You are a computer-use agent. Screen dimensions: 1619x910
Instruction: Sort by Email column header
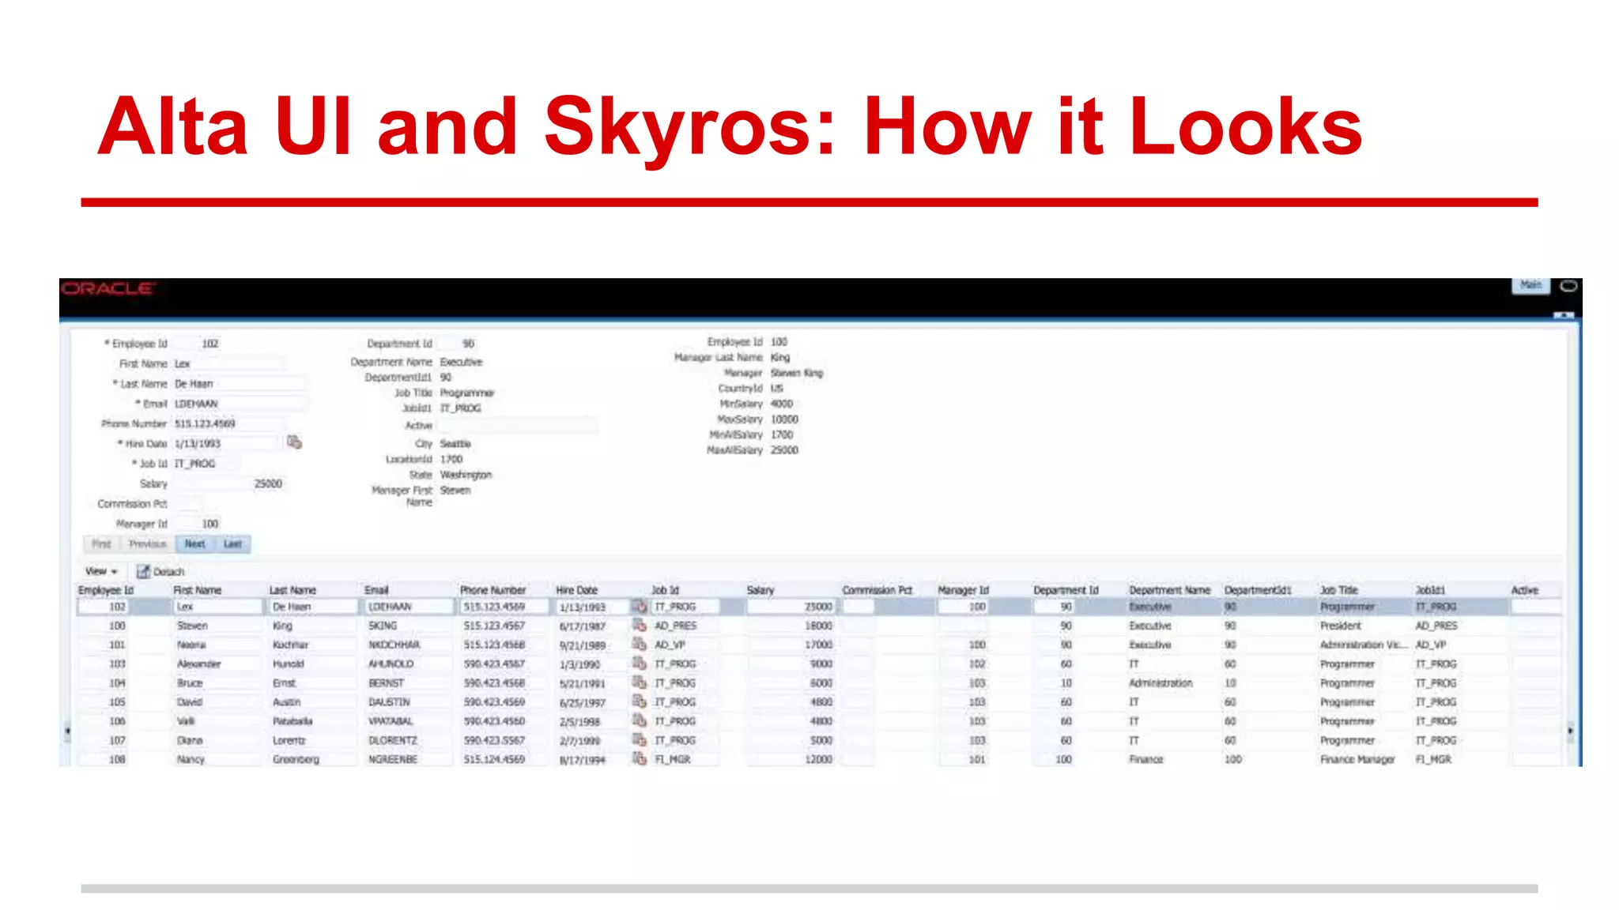[x=376, y=590]
